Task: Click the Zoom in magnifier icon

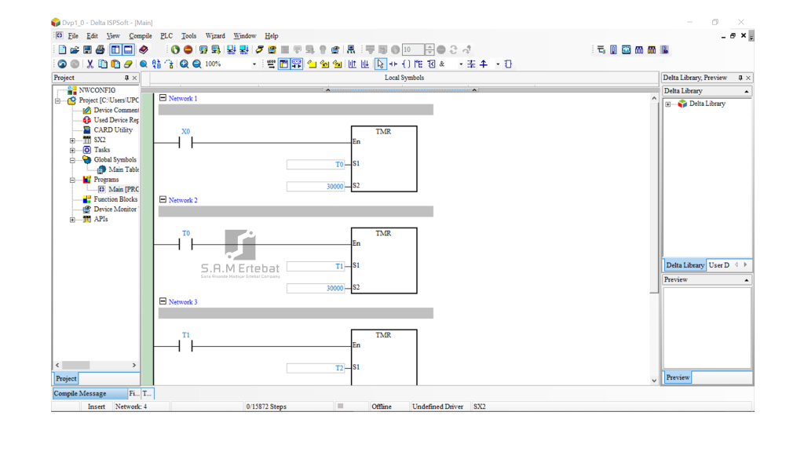Action: [x=185, y=64]
